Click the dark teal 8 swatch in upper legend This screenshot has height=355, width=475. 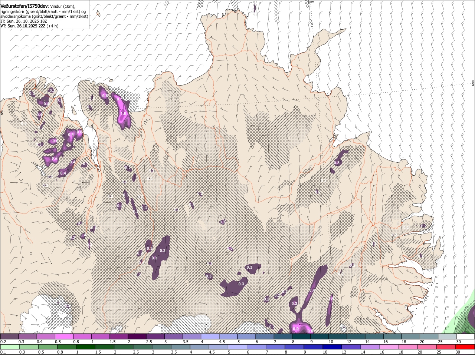pos(301,336)
